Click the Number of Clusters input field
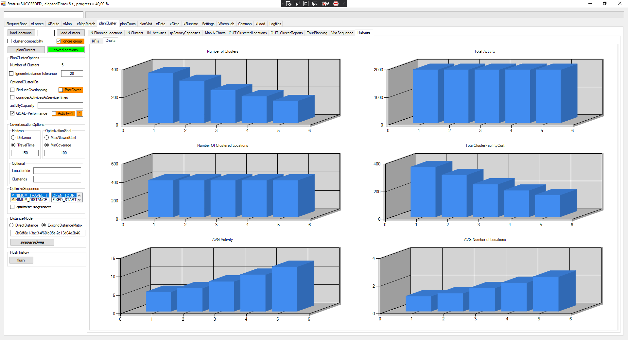Screen dimensions: 628x340 [x=62, y=65]
